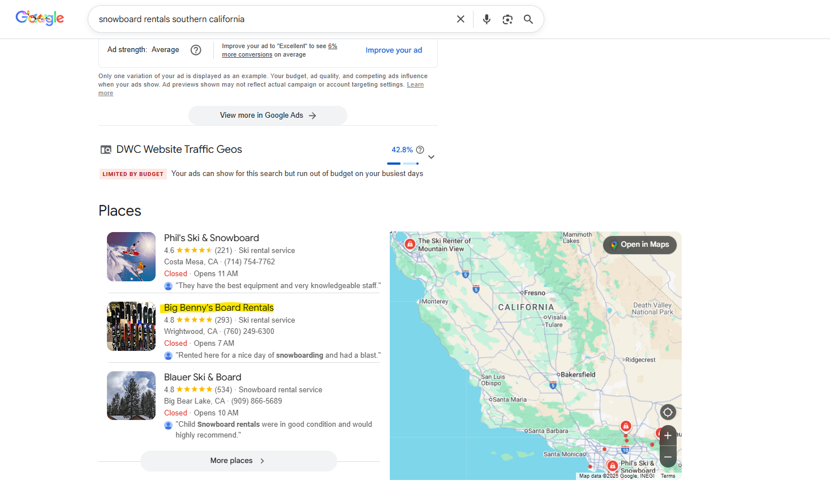Clear the search box text

(461, 19)
